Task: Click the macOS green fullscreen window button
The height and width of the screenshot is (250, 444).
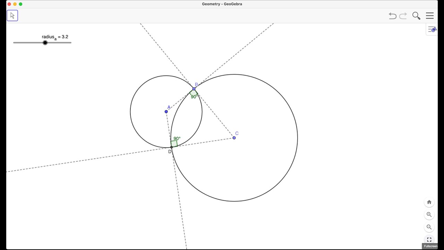Action: pyautogui.click(x=20, y=4)
